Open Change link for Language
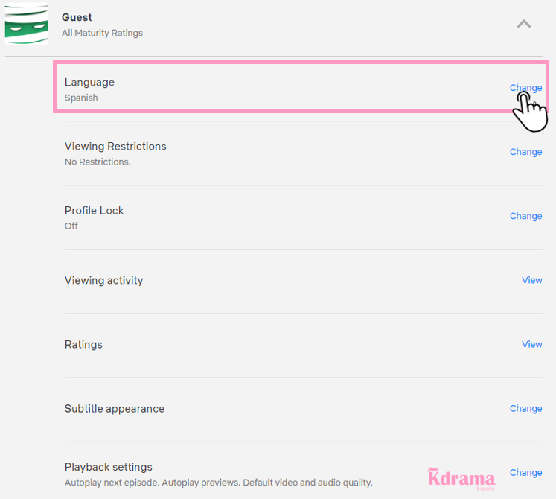 tap(526, 88)
